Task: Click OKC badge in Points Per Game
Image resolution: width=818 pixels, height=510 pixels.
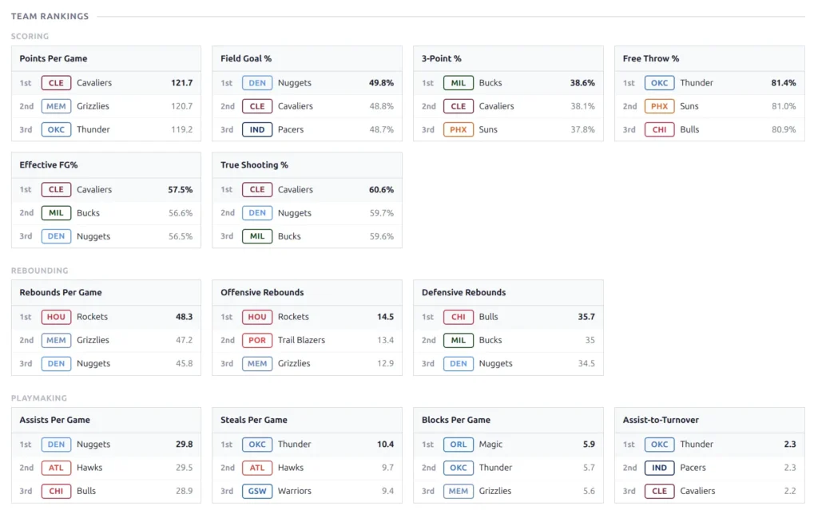Action: (x=56, y=129)
